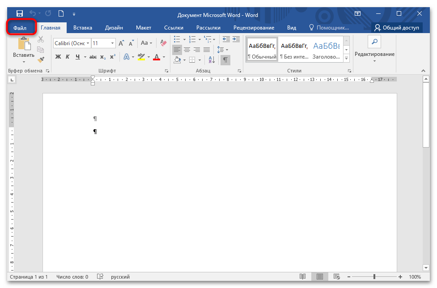Toggle paragraph marks ¶ display
Viewport: 437px width, 288px height.
point(225,59)
